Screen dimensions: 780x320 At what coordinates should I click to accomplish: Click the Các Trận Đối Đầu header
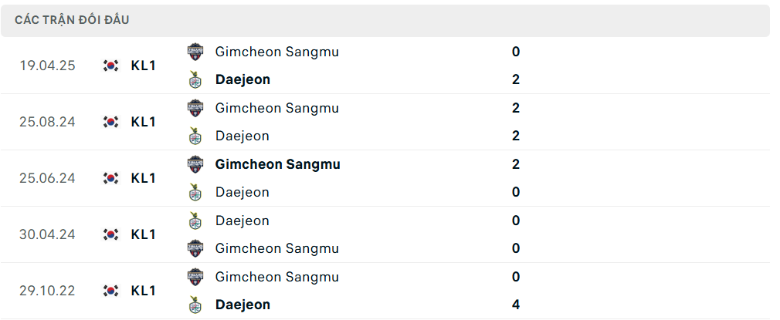72,20
